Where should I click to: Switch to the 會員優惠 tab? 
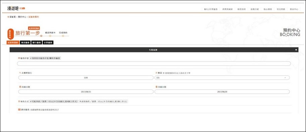25,42
